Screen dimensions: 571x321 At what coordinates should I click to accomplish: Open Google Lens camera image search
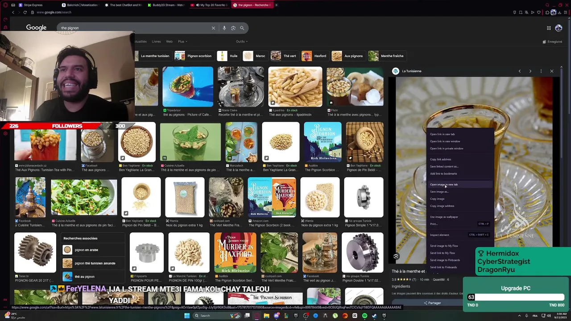[x=233, y=28]
